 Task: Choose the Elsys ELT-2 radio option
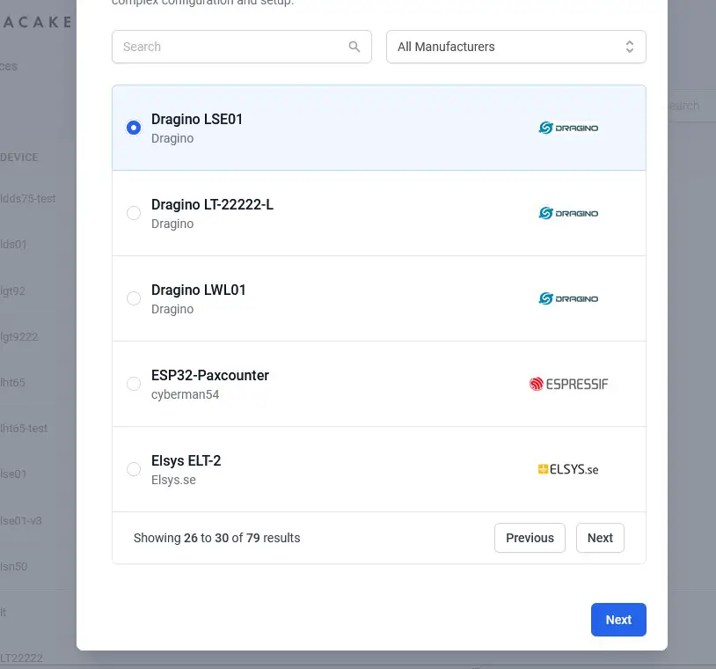click(134, 469)
